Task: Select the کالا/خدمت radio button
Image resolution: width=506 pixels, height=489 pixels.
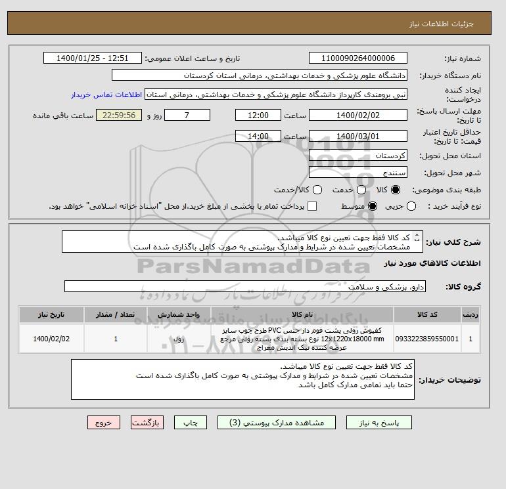Action: pos(317,190)
